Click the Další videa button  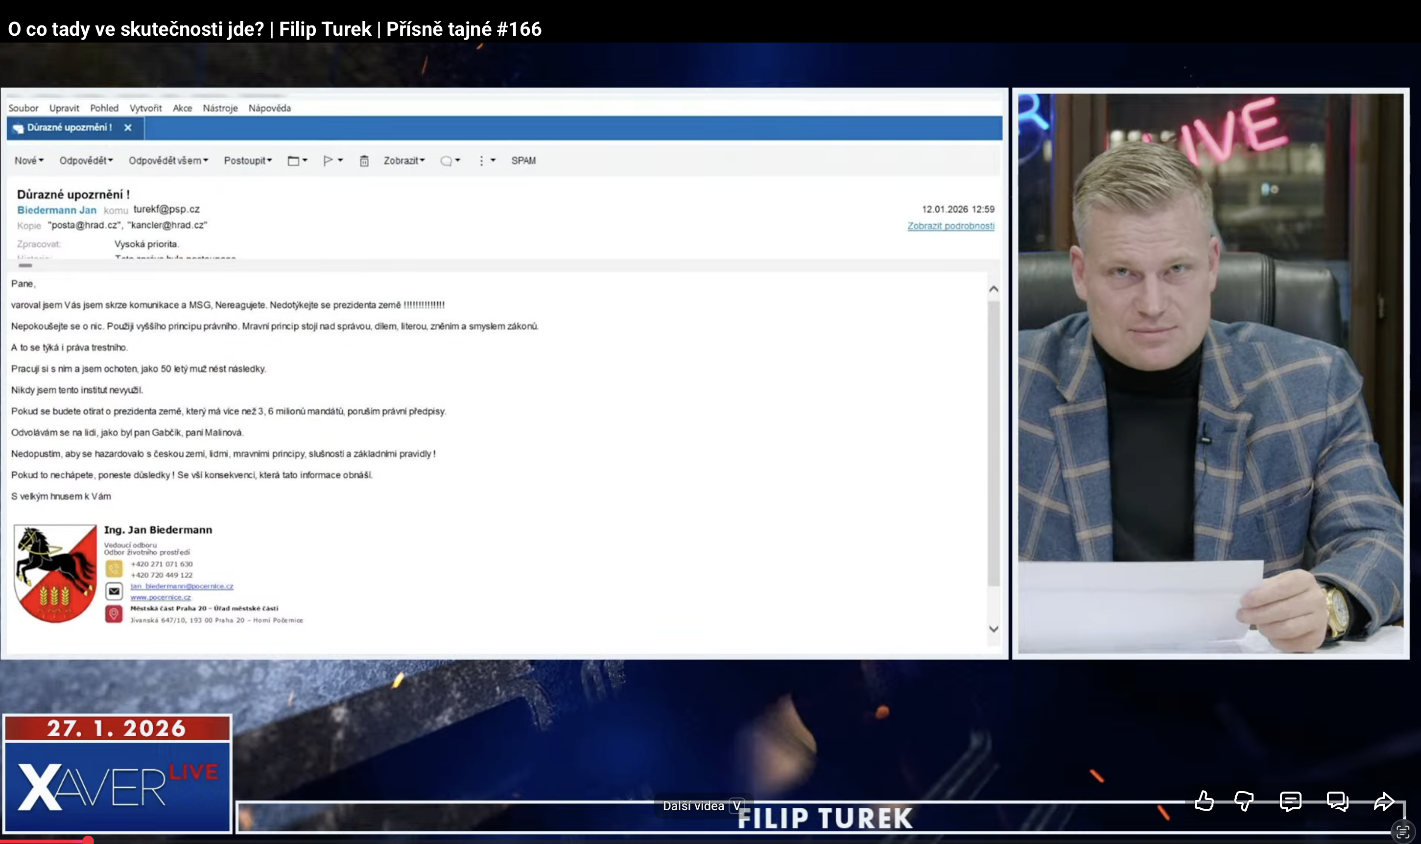[x=703, y=806]
